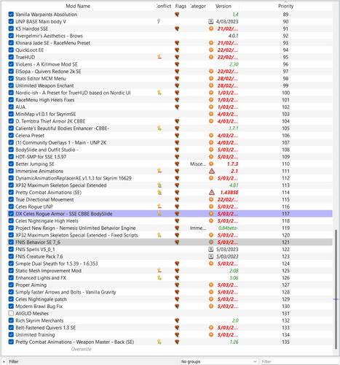Click the vertical scrollbar thumb of the mod list

click(336, 289)
